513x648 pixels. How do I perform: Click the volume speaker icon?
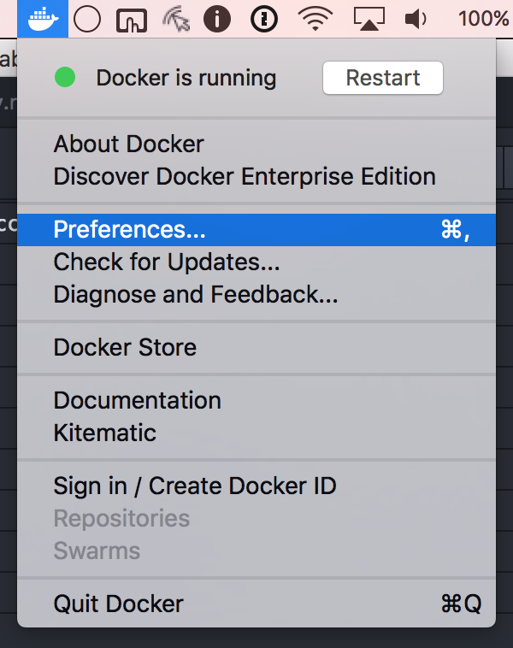click(416, 18)
